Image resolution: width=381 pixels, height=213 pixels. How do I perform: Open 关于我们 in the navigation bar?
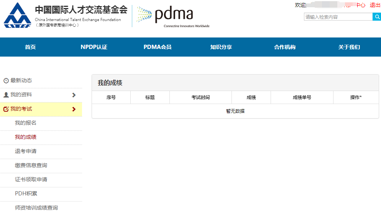[x=349, y=47]
